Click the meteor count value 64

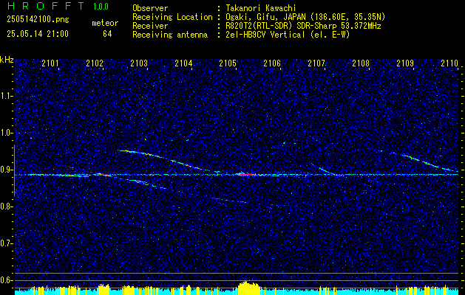107,34
